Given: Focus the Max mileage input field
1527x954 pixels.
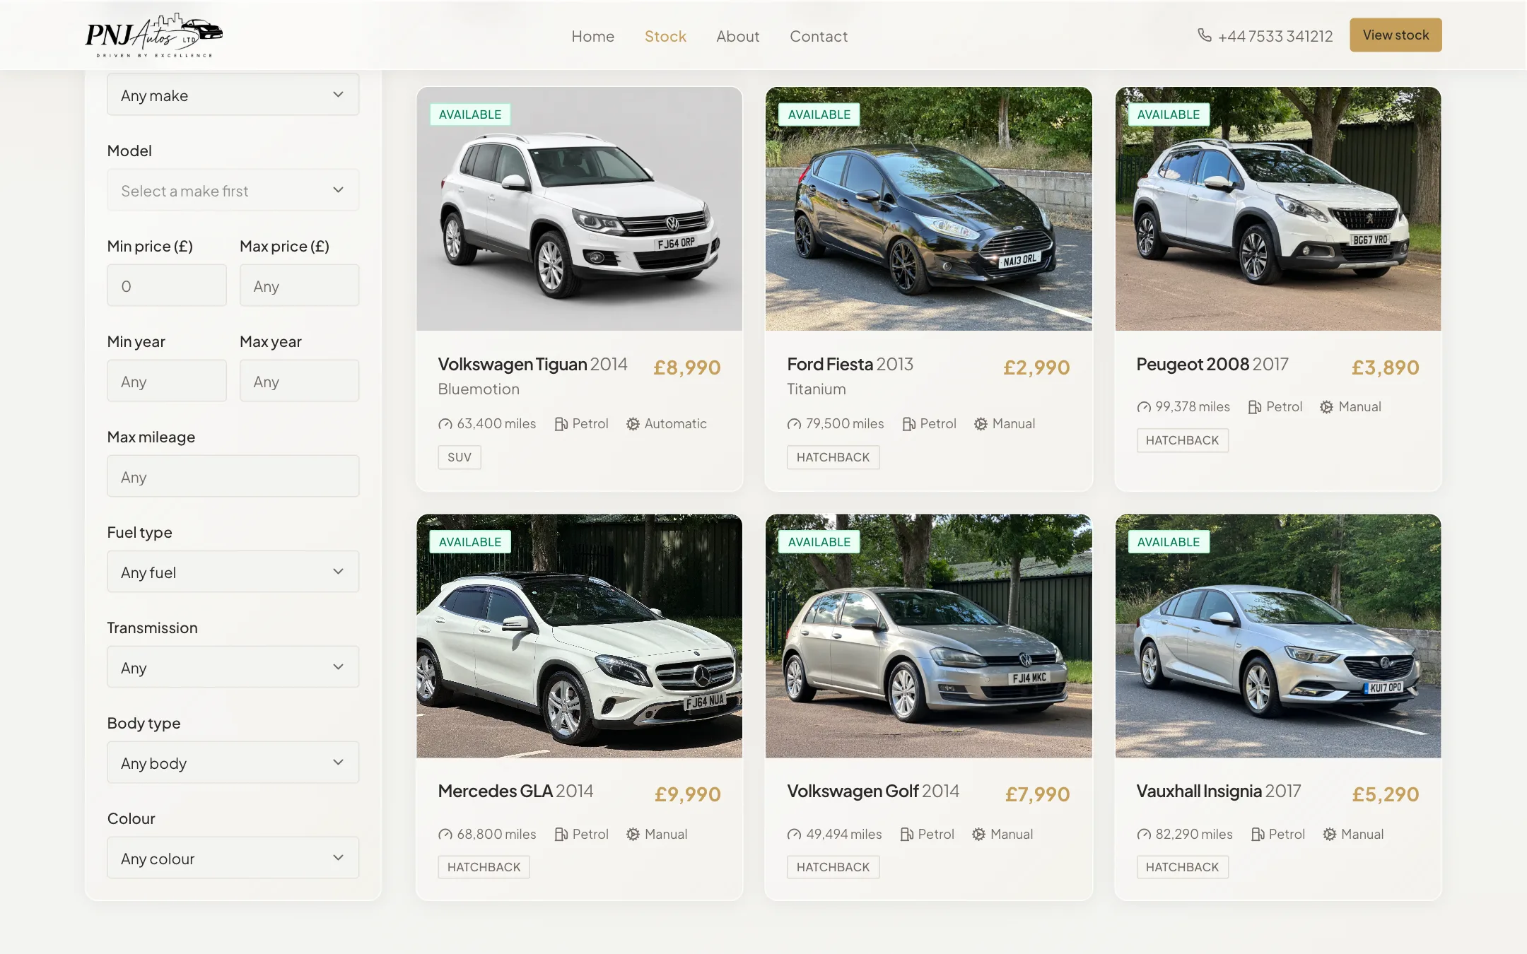Looking at the screenshot, I should (x=233, y=476).
